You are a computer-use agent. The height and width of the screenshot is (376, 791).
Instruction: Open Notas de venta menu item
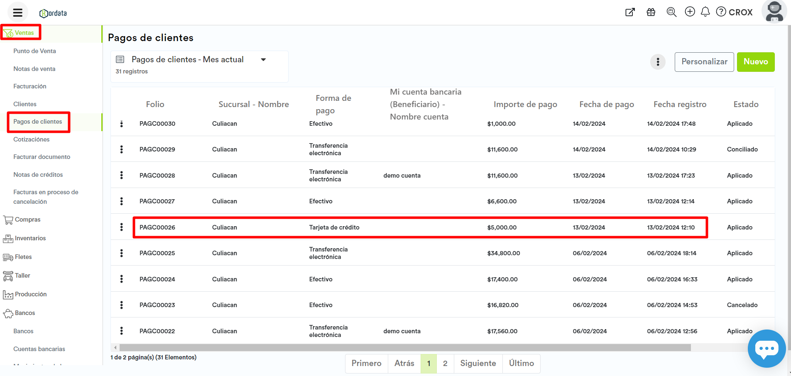click(x=34, y=69)
